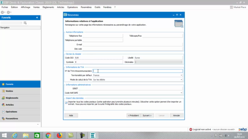Click the favorites organize icon
The height and width of the screenshot is (139, 248).
[25, 23]
